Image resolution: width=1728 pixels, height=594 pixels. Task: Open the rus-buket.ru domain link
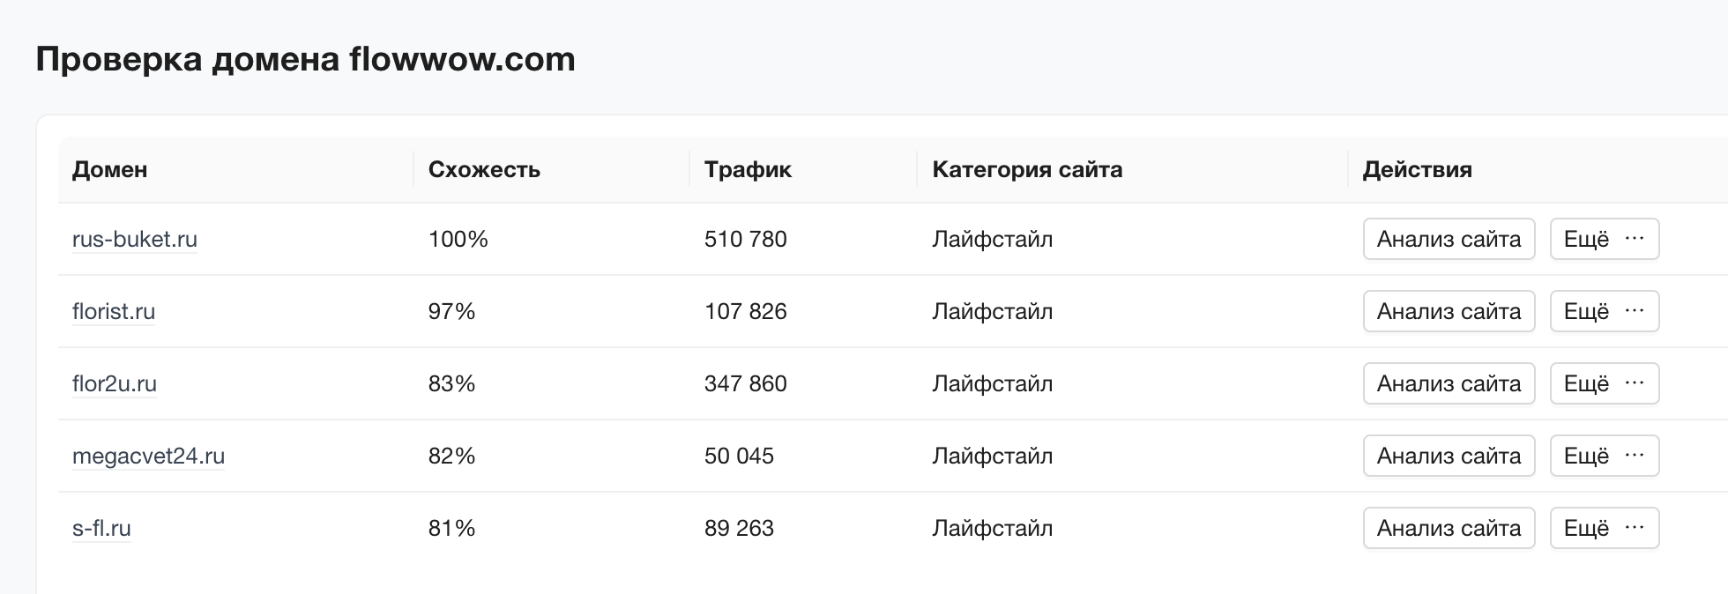click(x=135, y=239)
